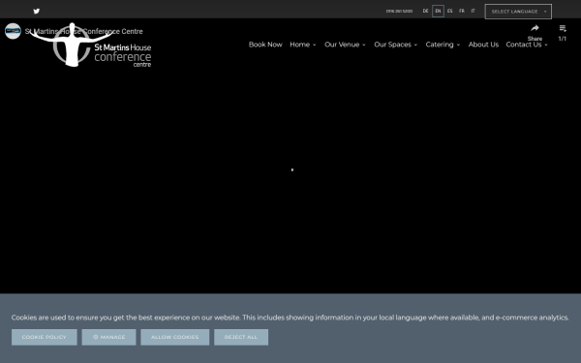This screenshot has height=363, width=581.
Task: Expand the Our Spaces menu
Action: (x=395, y=45)
